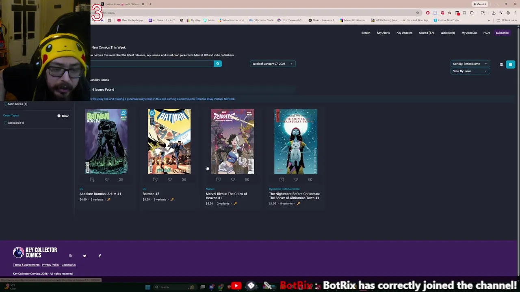Add Nightmare Before Christmas #1 to collection
Screen dimensions: 520x292
282,179
